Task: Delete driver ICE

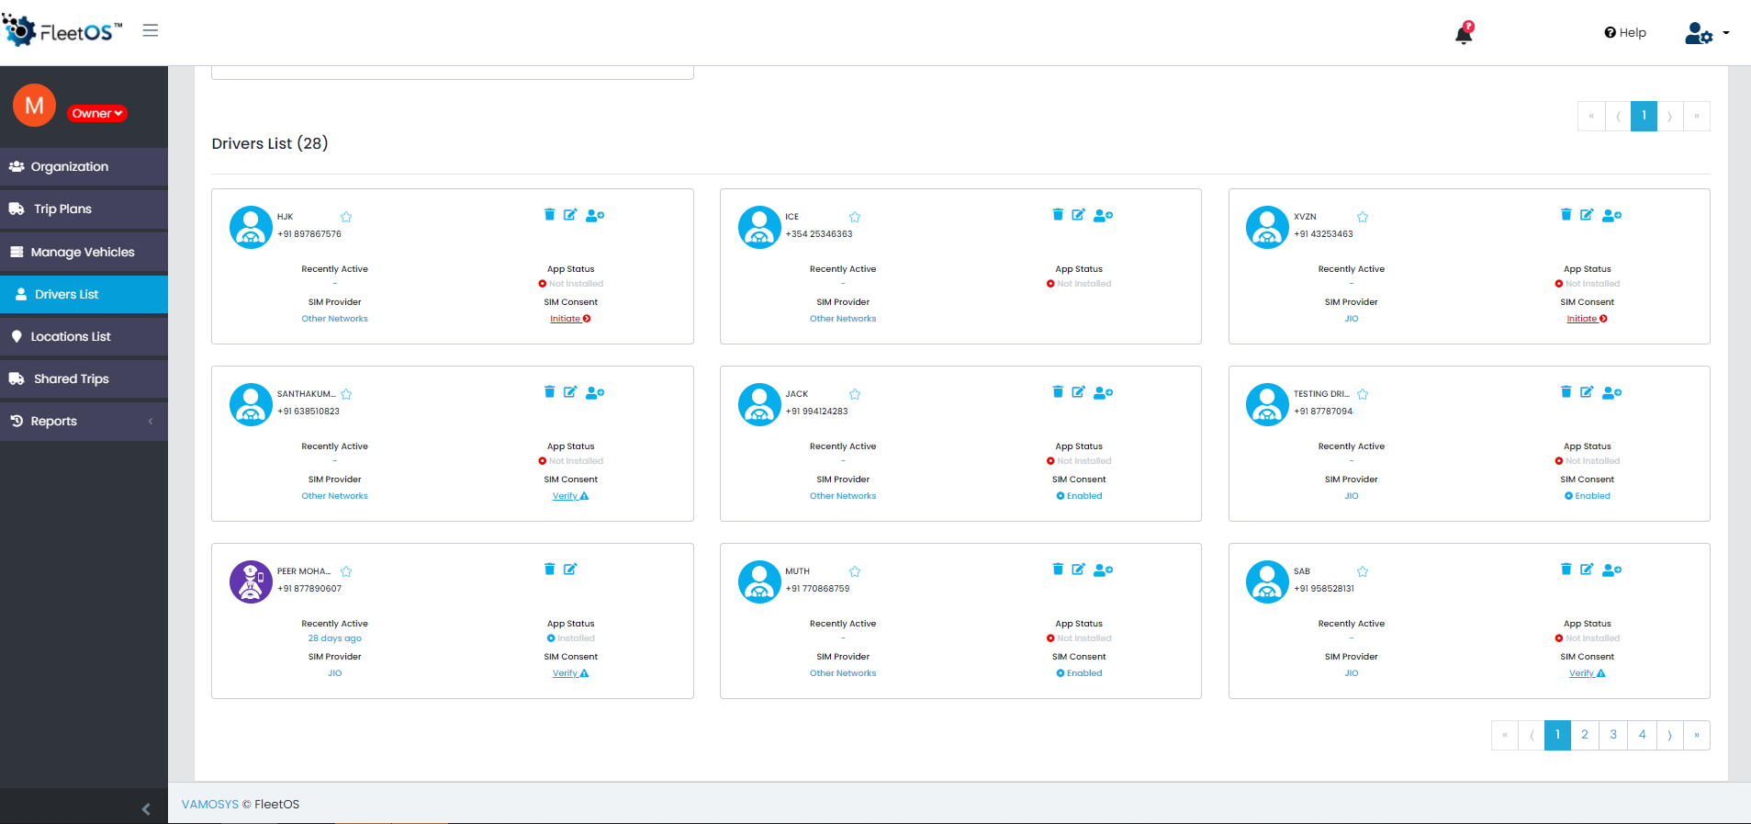Action: click(x=1058, y=214)
